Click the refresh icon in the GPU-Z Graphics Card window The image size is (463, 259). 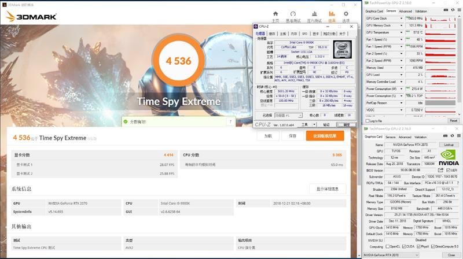point(452,136)
